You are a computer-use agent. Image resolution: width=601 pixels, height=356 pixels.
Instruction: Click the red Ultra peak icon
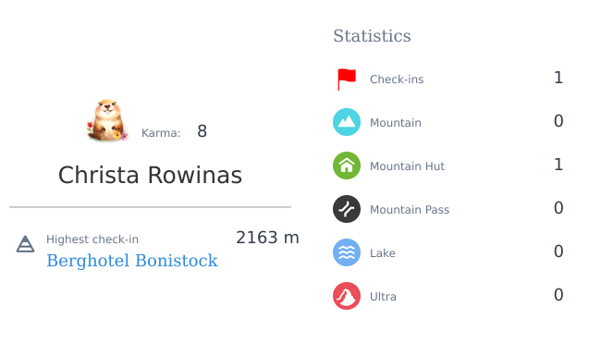pos(347,296)
